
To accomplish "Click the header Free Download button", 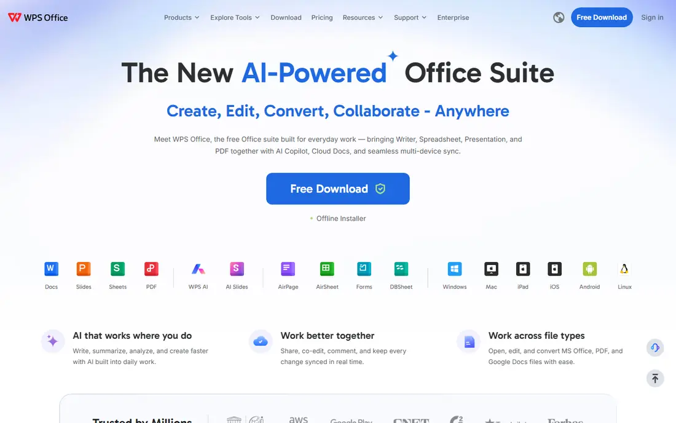I will 602,18.
